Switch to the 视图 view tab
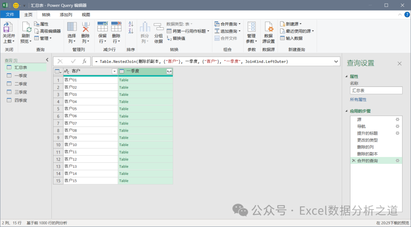The width and height of the screenshot is (411, 227). click(x=86, y=15)
